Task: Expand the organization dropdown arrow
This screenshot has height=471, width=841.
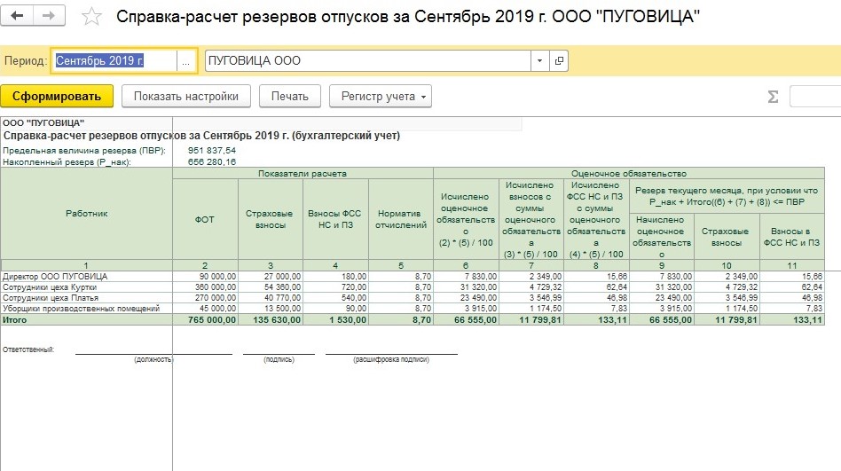Action: [539, 61]
